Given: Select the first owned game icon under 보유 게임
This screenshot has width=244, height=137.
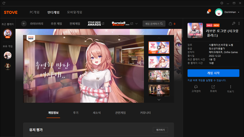Looking at the screenshot, I should click(8, 55).
